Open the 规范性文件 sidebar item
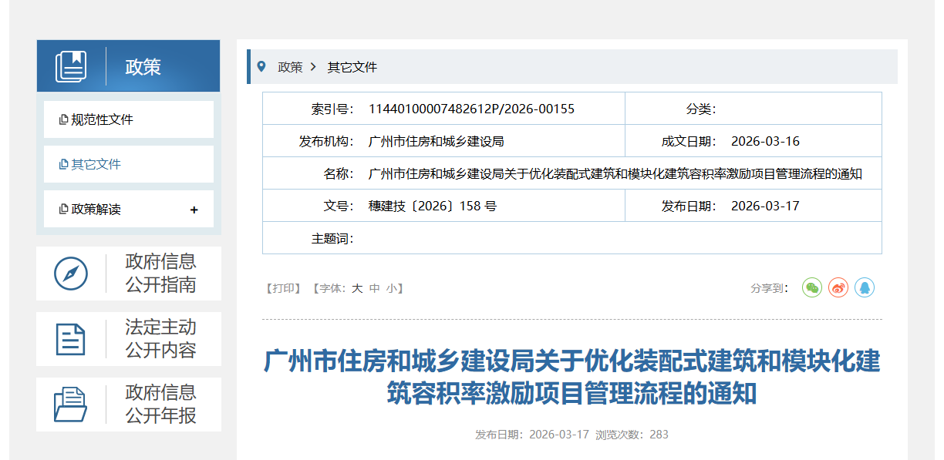944x460 pixels. [x=102, y=120]
